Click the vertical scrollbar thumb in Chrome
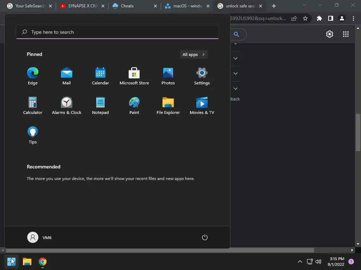Image resolution: width=361 pixels, height=270 pixels. point(358,133)
